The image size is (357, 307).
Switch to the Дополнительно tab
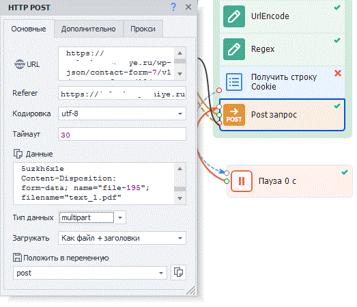pyautogui.click(x=89, y=29)
